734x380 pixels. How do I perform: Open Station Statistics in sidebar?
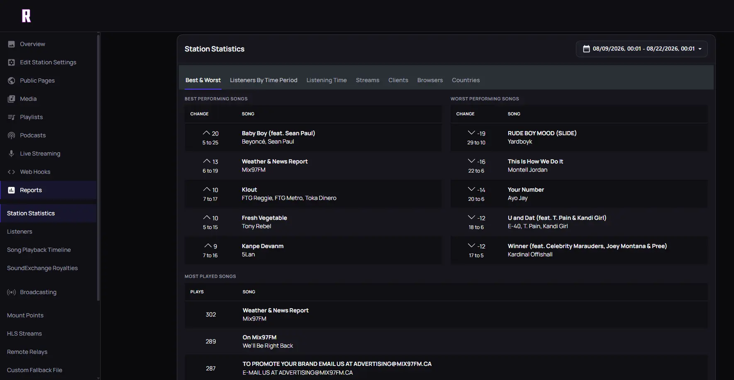[48, 213]
